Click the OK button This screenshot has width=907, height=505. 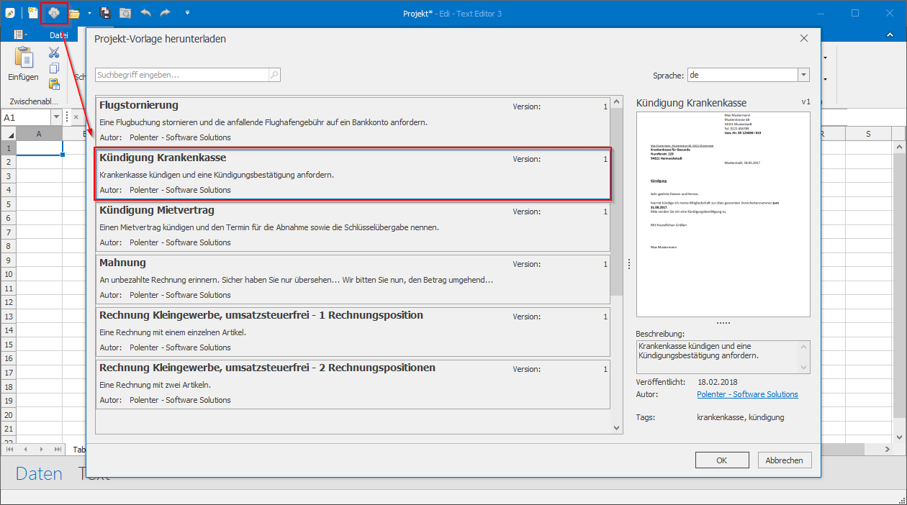[x=722, y=460]
